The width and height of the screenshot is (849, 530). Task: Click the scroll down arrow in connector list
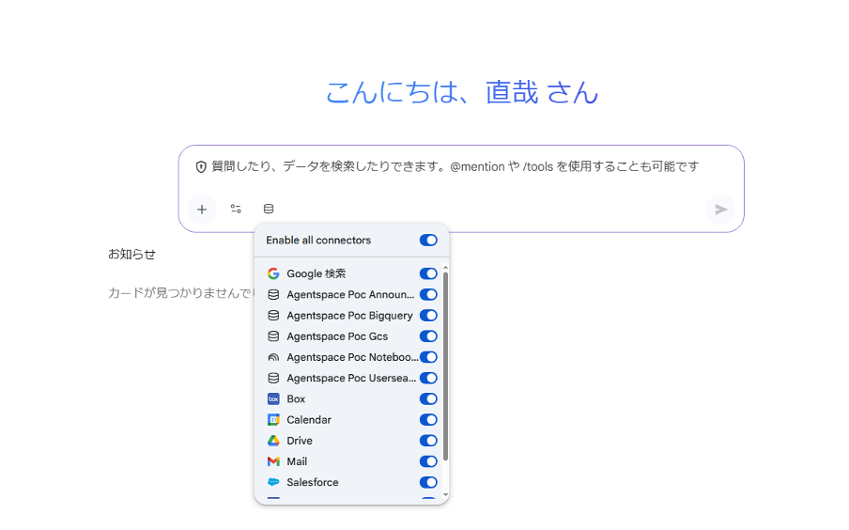[445, 494]
